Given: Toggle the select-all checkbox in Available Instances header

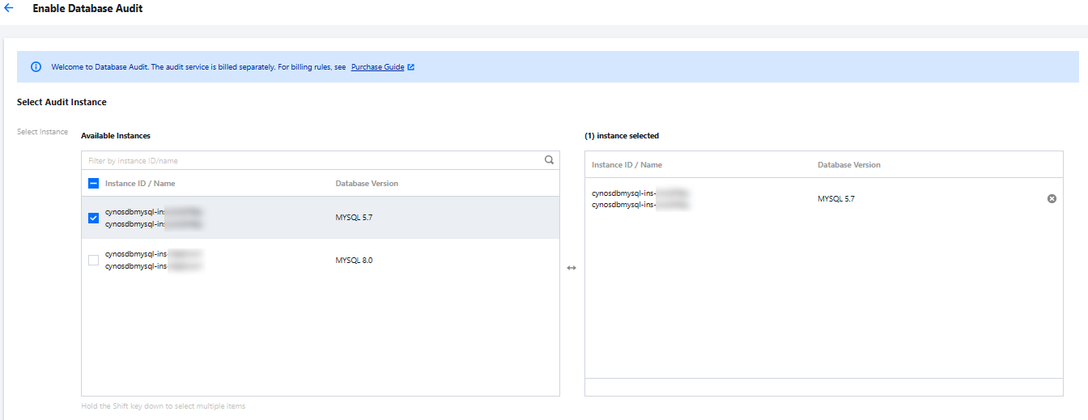Looking at the screenshot, I should 93,184.
